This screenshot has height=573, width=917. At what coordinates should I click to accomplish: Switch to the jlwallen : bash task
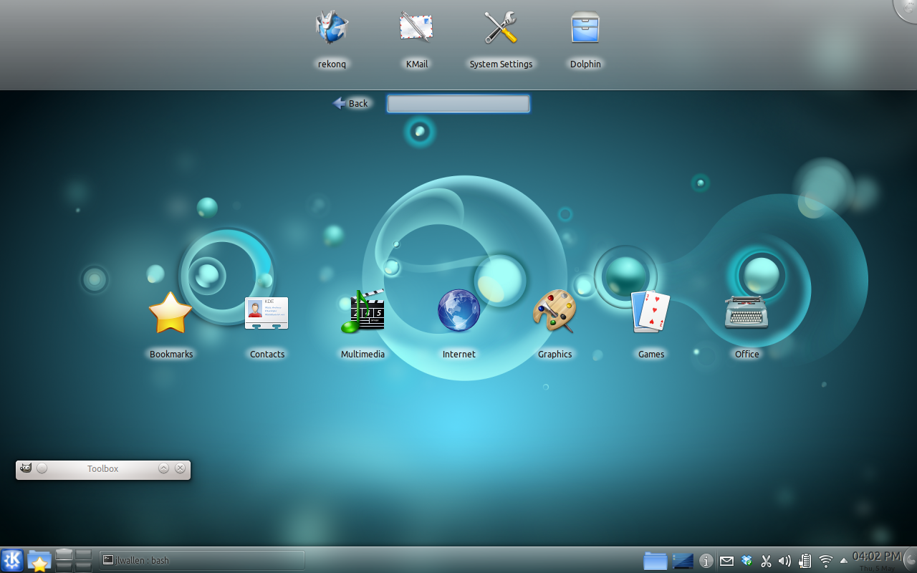tap(201, 560)
